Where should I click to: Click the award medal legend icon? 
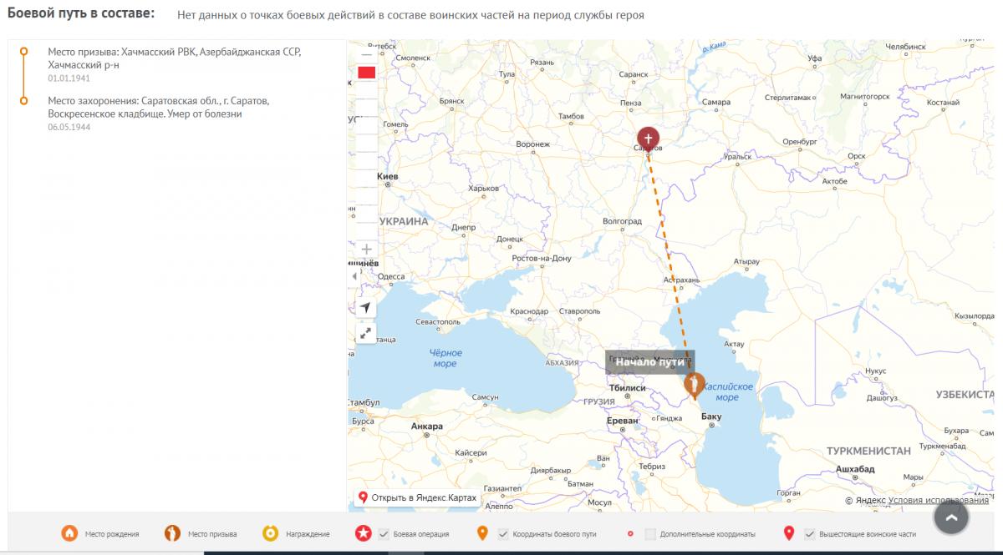point(270,533)
